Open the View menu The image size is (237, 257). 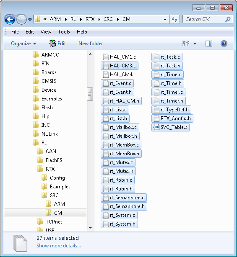pos(46,32)
